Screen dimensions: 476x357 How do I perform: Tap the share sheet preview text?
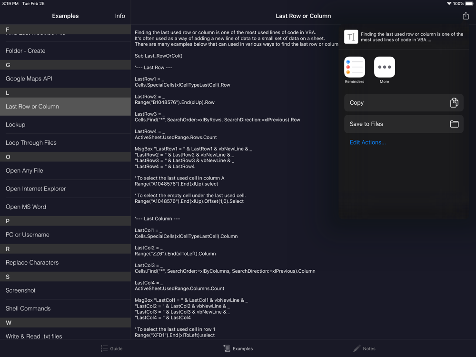click(x=412, y=37)
